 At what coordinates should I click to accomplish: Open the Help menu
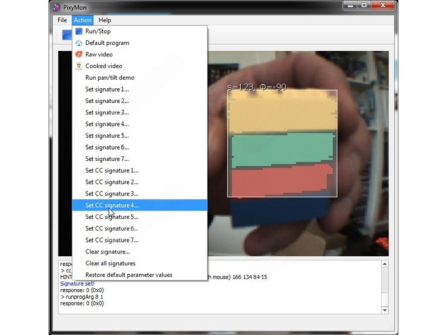coord(105,20)
